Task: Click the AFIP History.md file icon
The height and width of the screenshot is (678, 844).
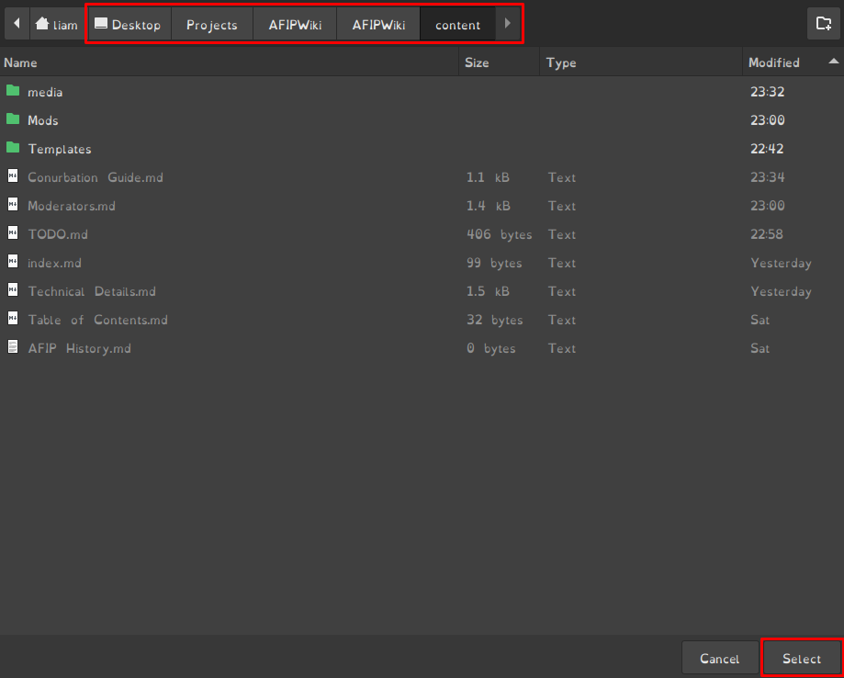Action: pos(13,348)
